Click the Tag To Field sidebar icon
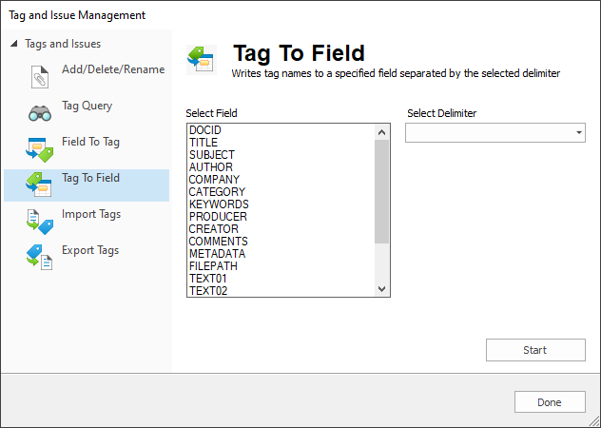The width and height of the screenshot is (601, 428). click(40, 185)
